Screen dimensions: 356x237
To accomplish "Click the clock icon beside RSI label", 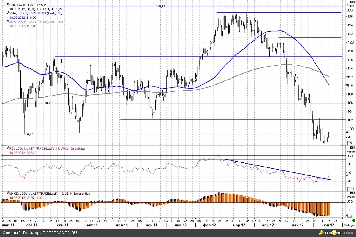I will (x=7, y=149).
